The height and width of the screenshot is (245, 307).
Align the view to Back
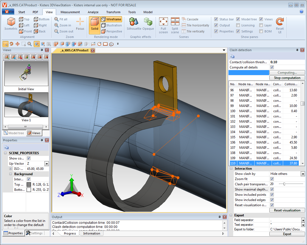tap(40, 31)
